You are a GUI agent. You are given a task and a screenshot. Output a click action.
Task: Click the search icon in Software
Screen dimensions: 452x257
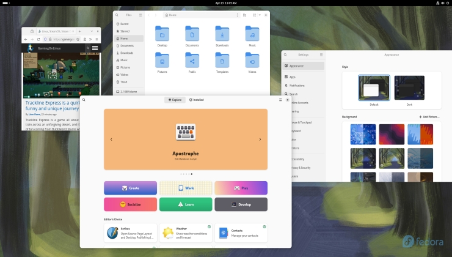tap(84, 99)
